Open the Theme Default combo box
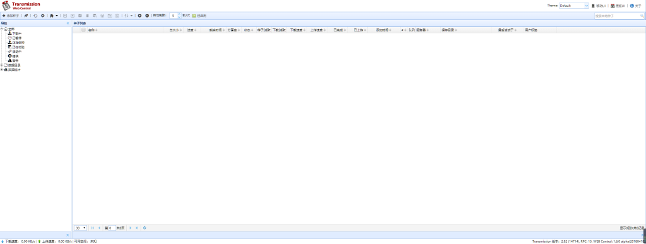 pos(574,6)
